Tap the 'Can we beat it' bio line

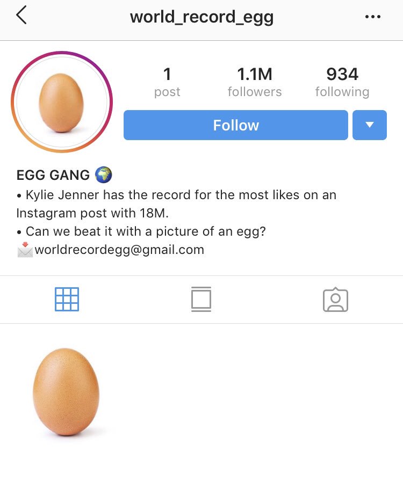(141, 231)
